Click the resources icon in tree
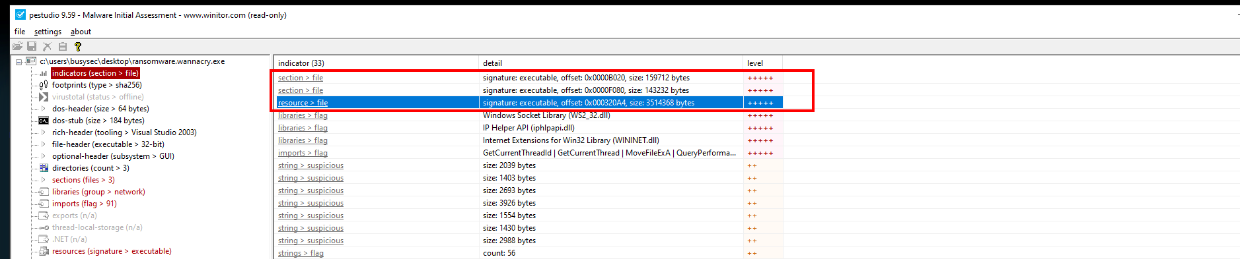Screen dimensions: 1240x259 coord(44,251)
